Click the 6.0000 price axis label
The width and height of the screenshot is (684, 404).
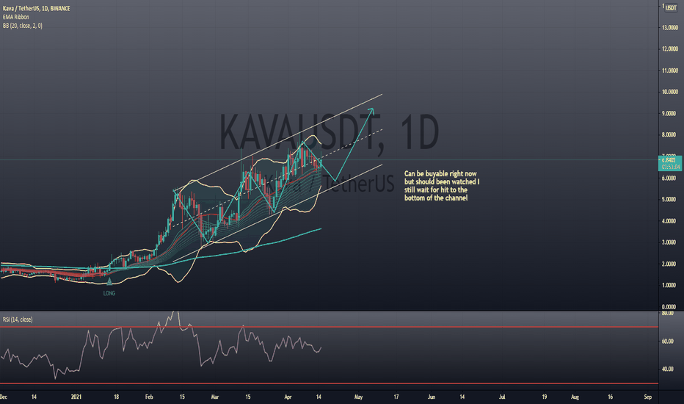click(x=669, y=178)
